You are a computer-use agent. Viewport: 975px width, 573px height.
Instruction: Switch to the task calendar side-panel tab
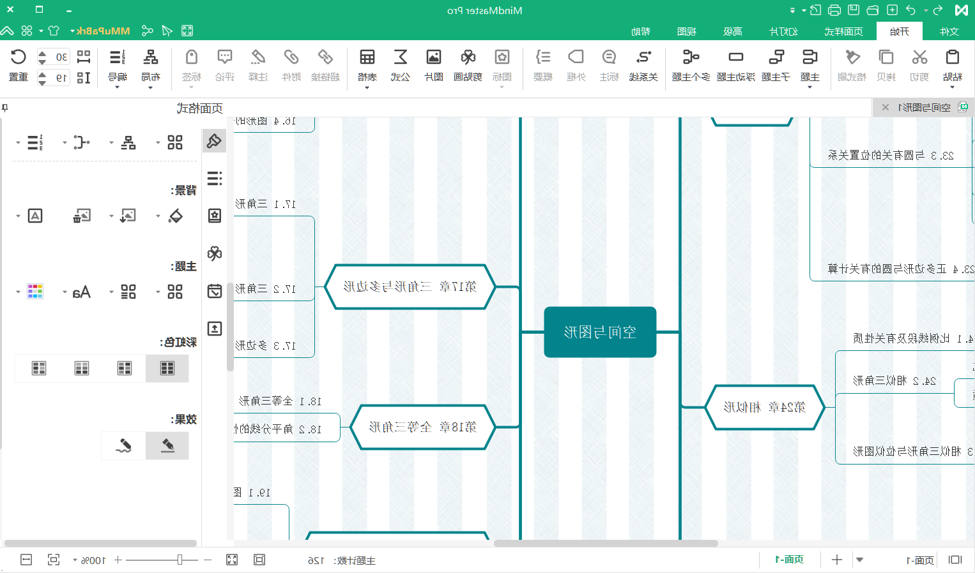click(x=215, y=291)
